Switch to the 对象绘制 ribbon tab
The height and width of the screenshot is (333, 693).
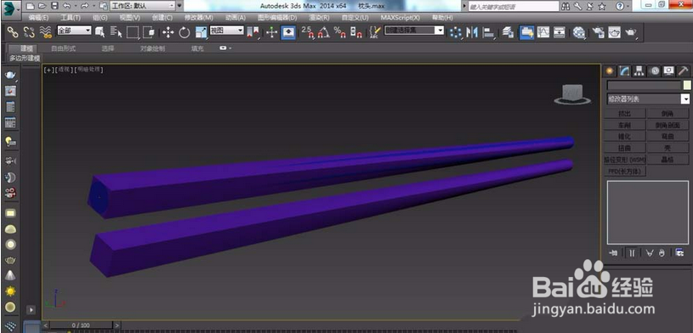coord(152,48)
